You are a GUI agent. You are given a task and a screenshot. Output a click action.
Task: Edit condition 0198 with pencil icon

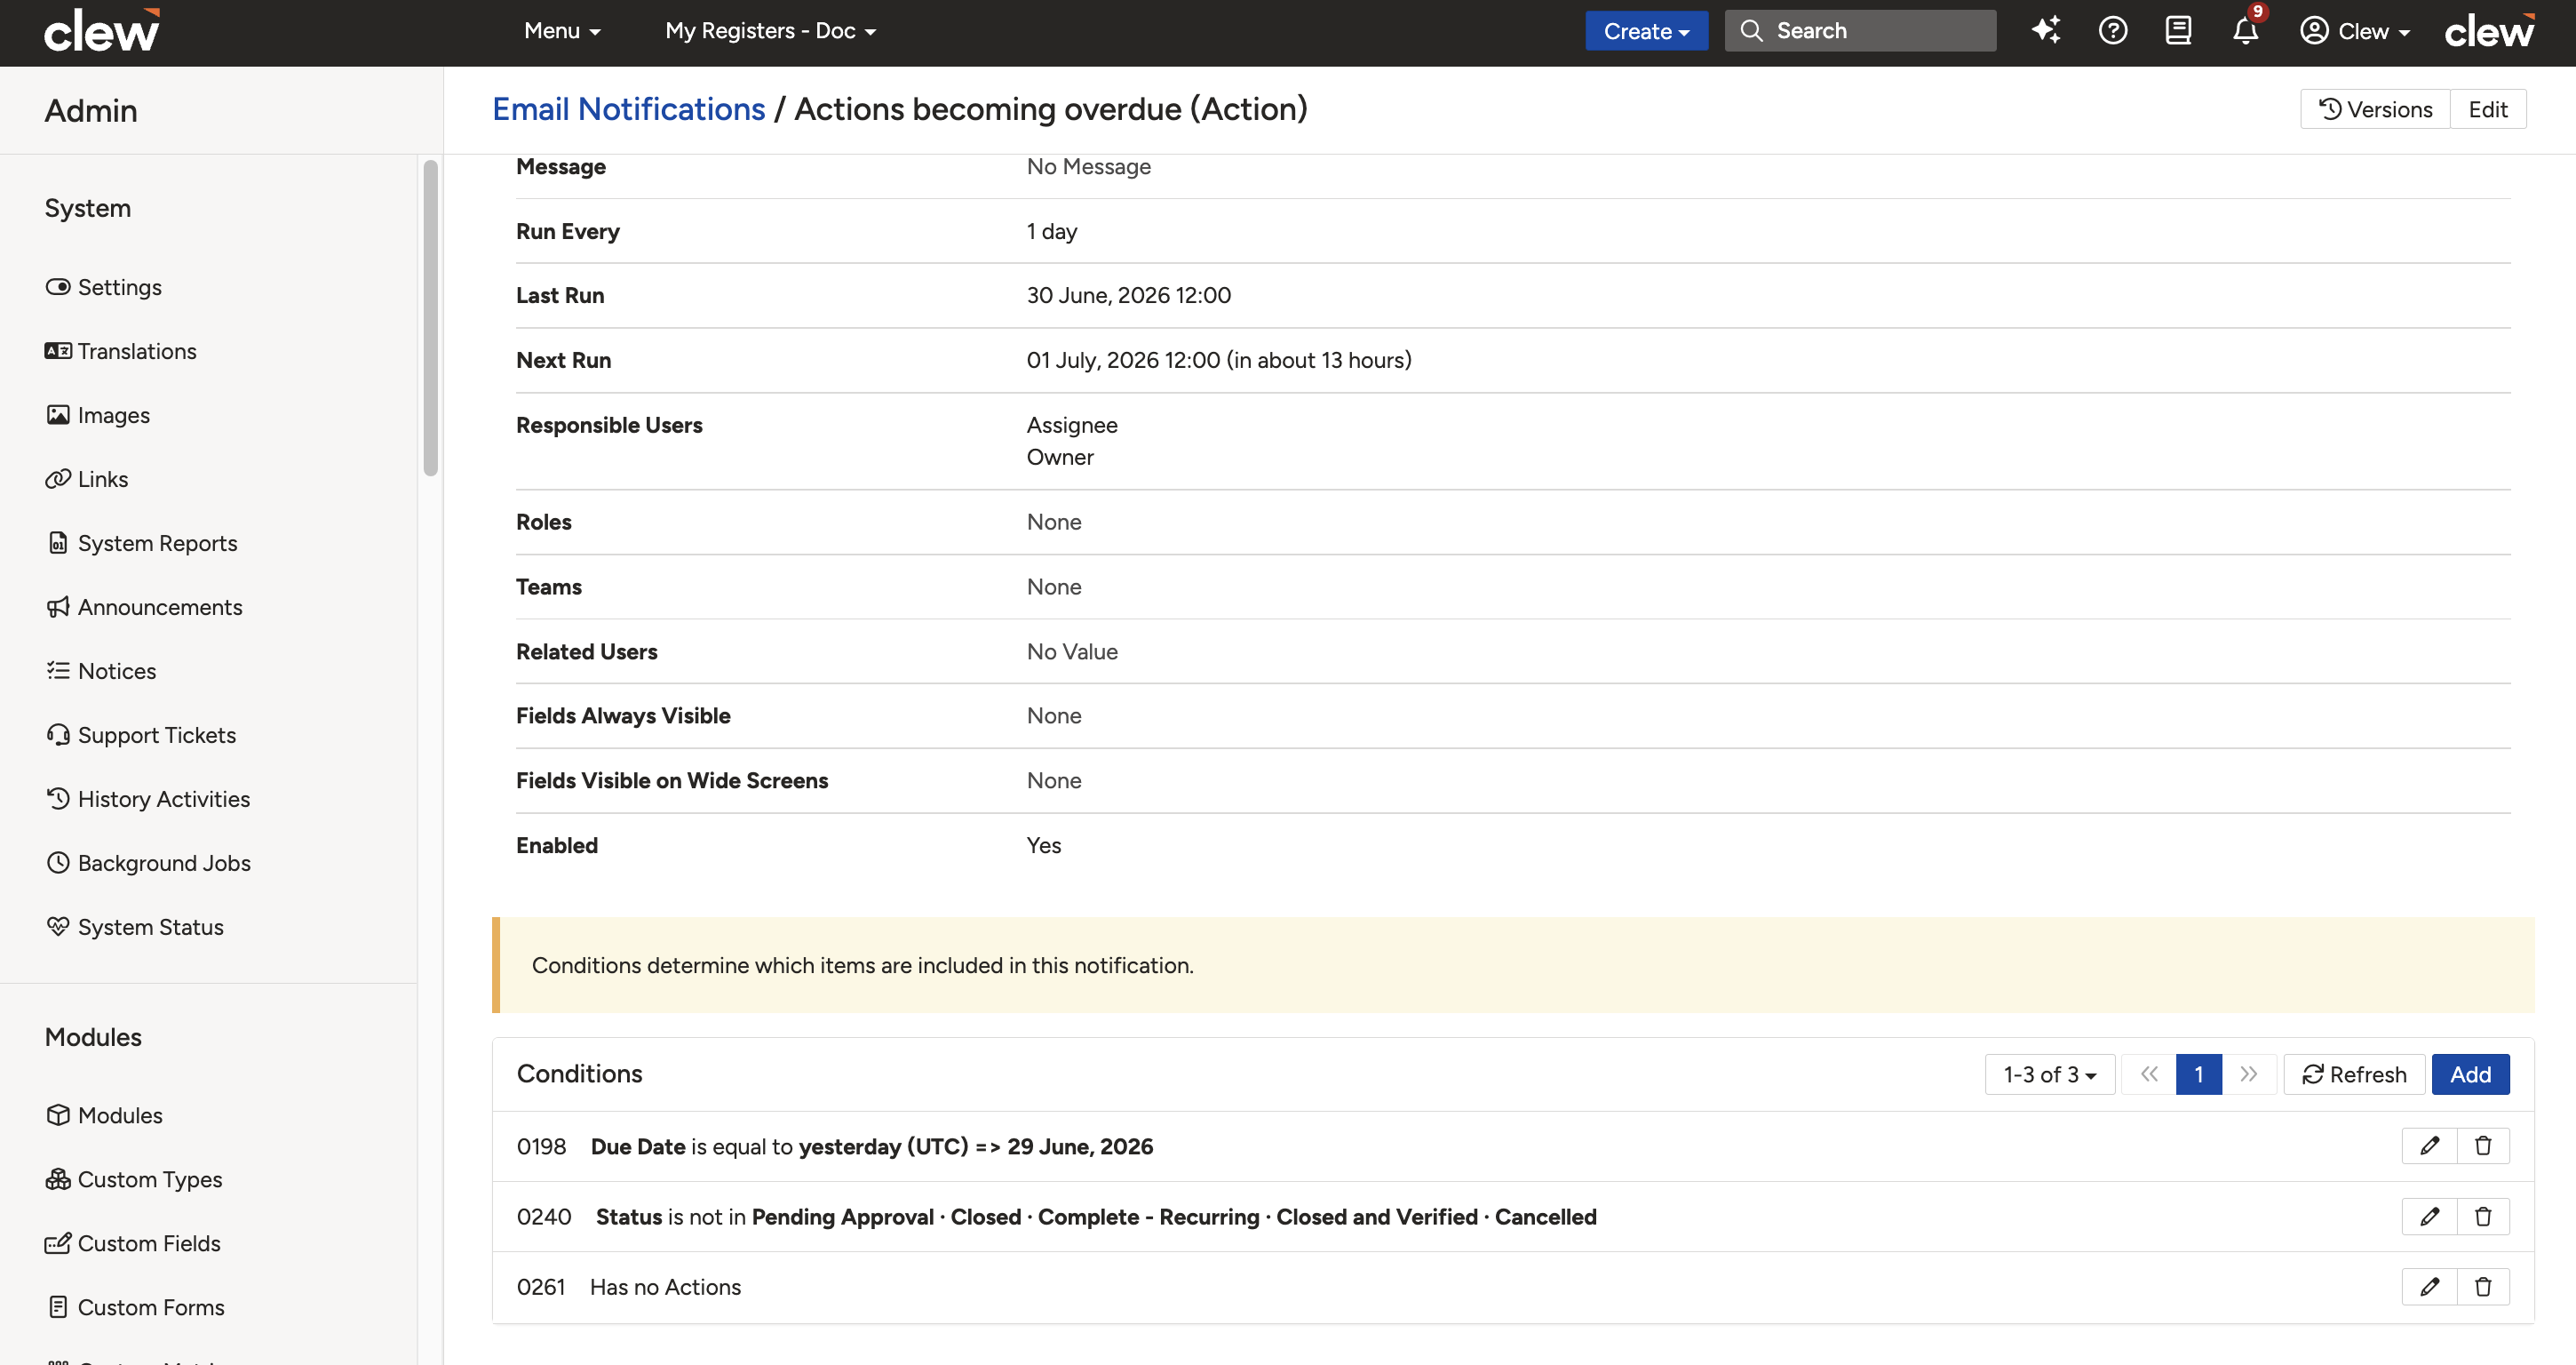[2429, 1145]
